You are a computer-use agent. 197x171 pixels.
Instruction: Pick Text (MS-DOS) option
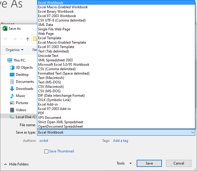point(116,82)
